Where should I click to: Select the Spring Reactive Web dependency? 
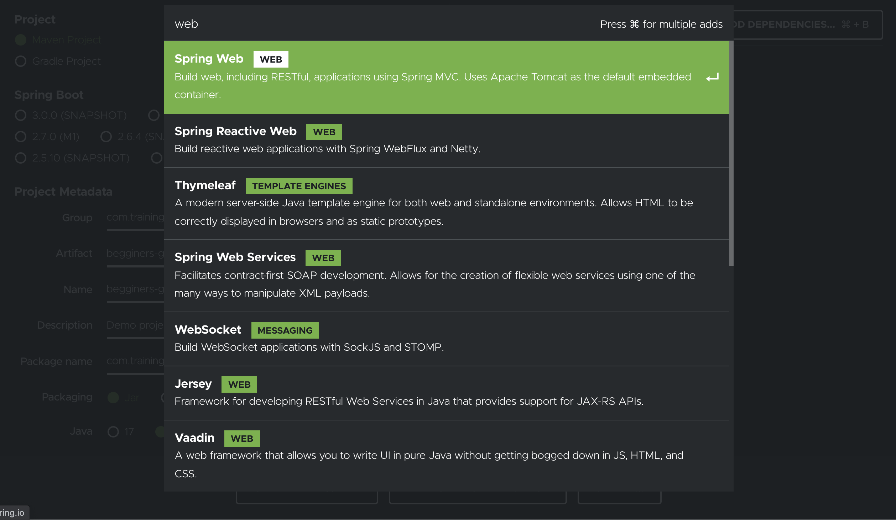[x=446, y=141]
